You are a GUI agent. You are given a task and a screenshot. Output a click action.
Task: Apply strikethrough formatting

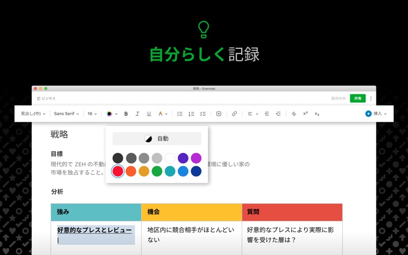pyautogui.click(x=294, y=114)
